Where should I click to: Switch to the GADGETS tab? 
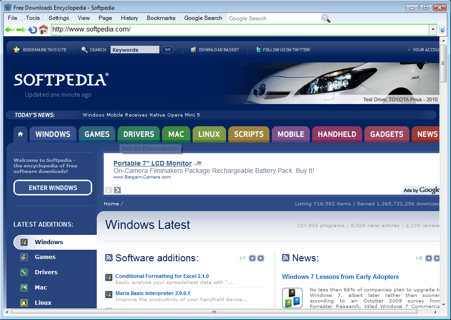pyautogui.click(x=387, y=134)
